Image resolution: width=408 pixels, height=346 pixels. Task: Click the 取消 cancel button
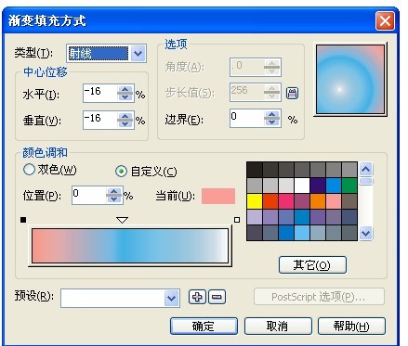tap(278, 326)
